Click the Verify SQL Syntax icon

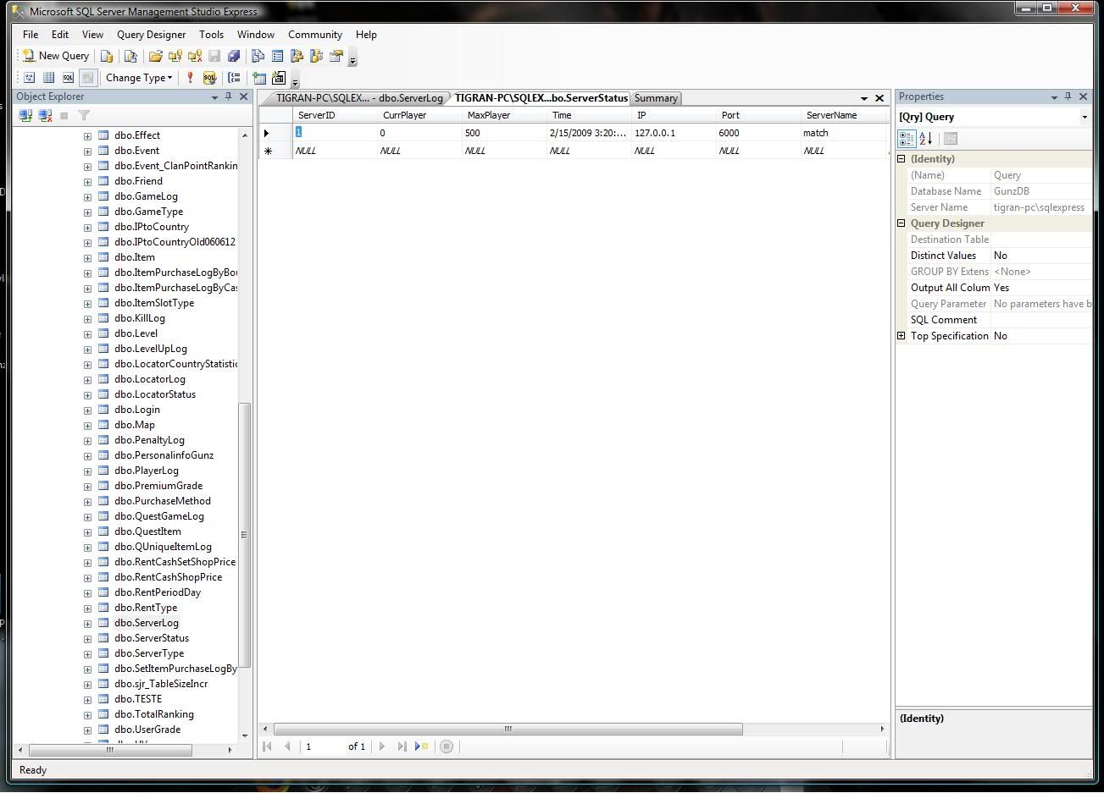[x=209, y=78]
